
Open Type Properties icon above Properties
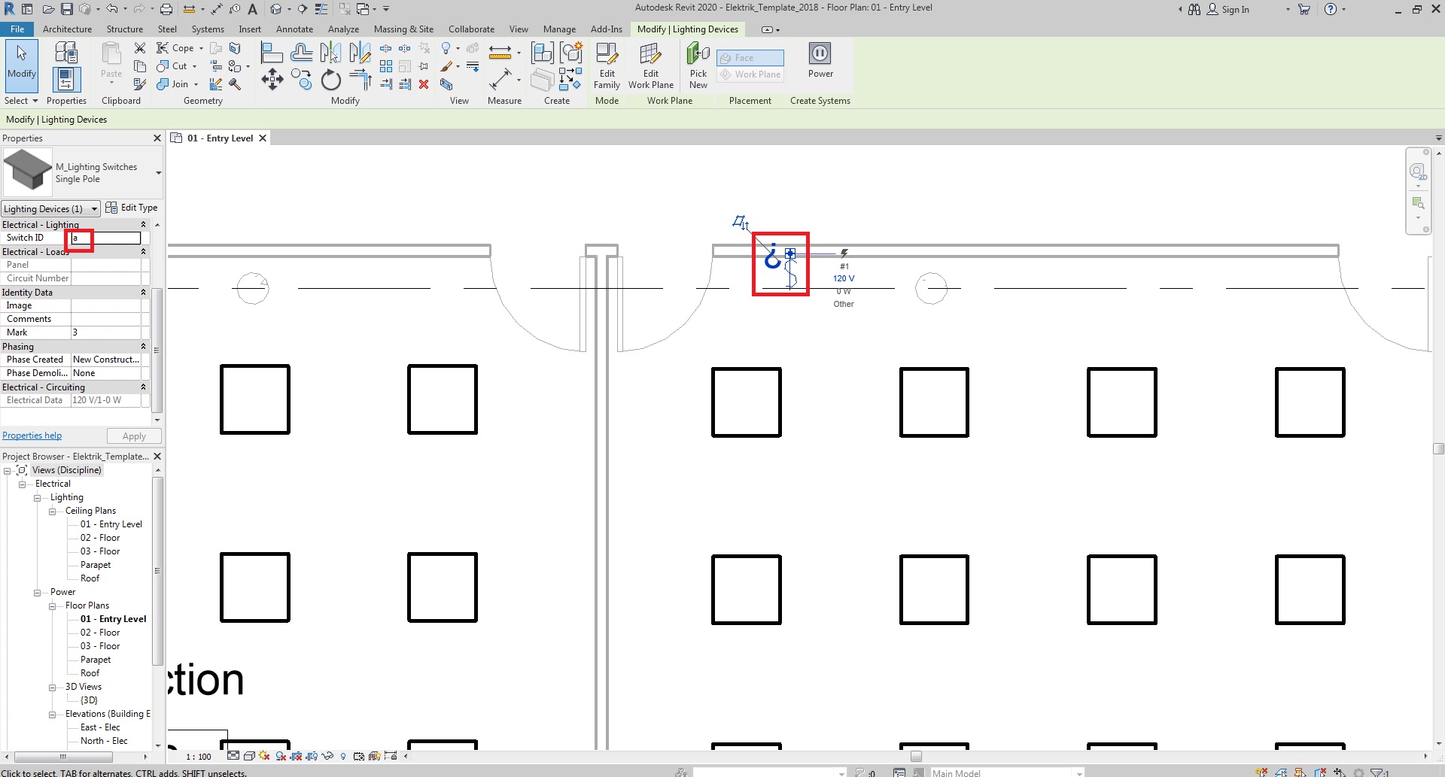point(66,52)
